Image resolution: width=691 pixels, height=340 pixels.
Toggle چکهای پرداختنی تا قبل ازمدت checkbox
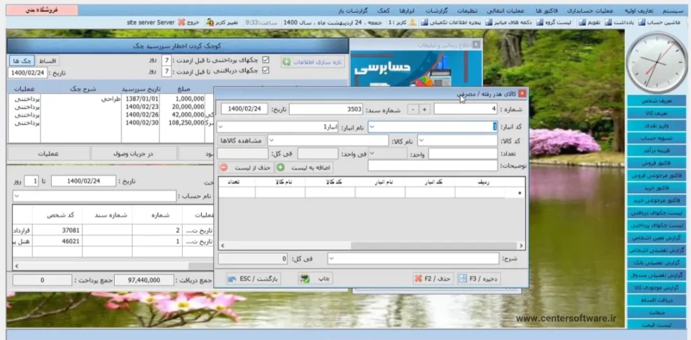266,60
